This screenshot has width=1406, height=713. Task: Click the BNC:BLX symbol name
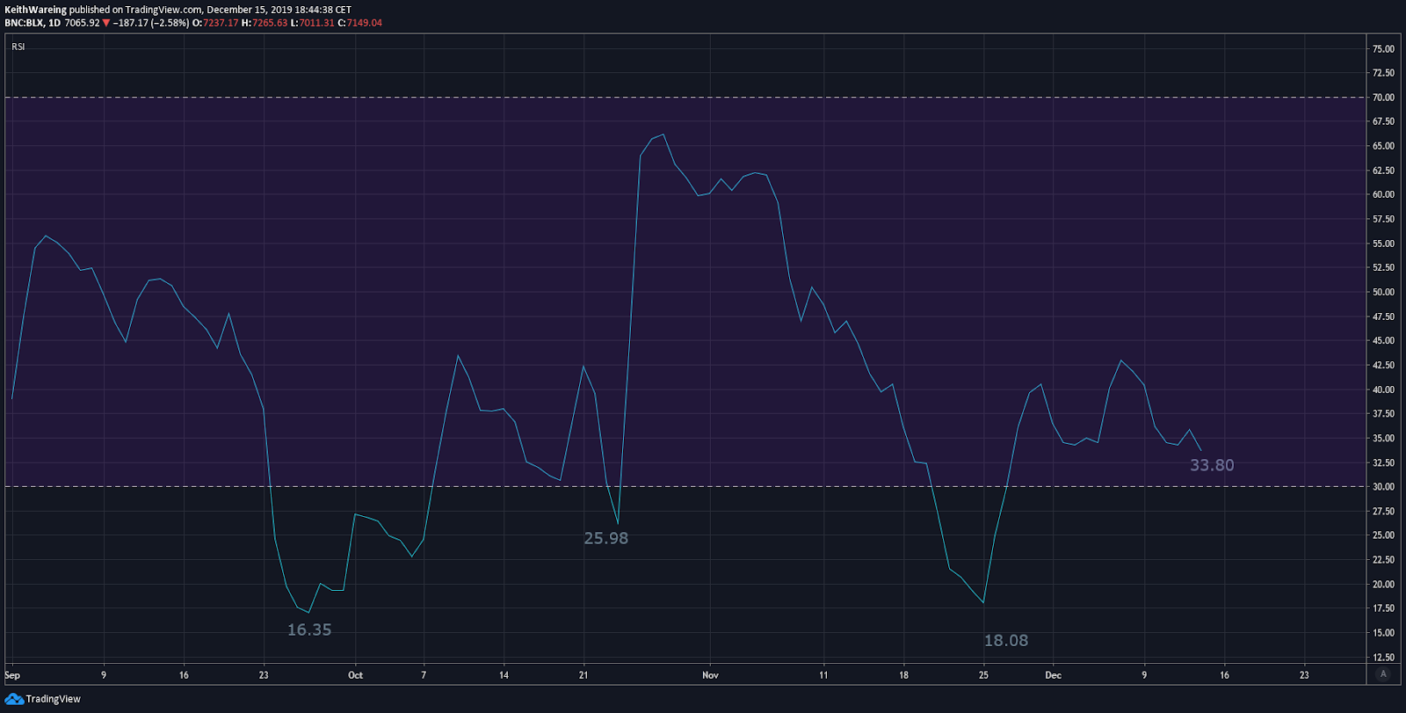24,23
